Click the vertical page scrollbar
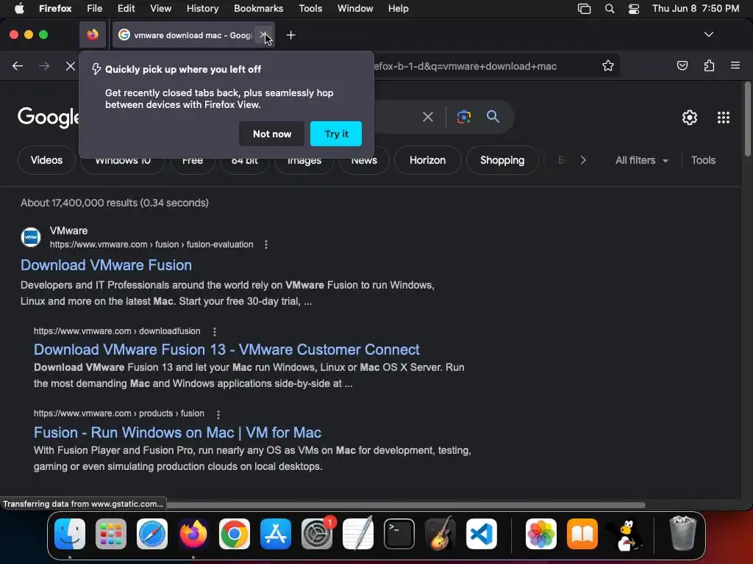Viewport: 753px width, 564px height. [x=747, y=119]
